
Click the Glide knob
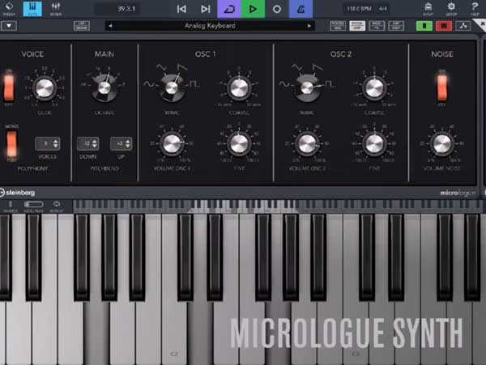[x=45, y=87]
